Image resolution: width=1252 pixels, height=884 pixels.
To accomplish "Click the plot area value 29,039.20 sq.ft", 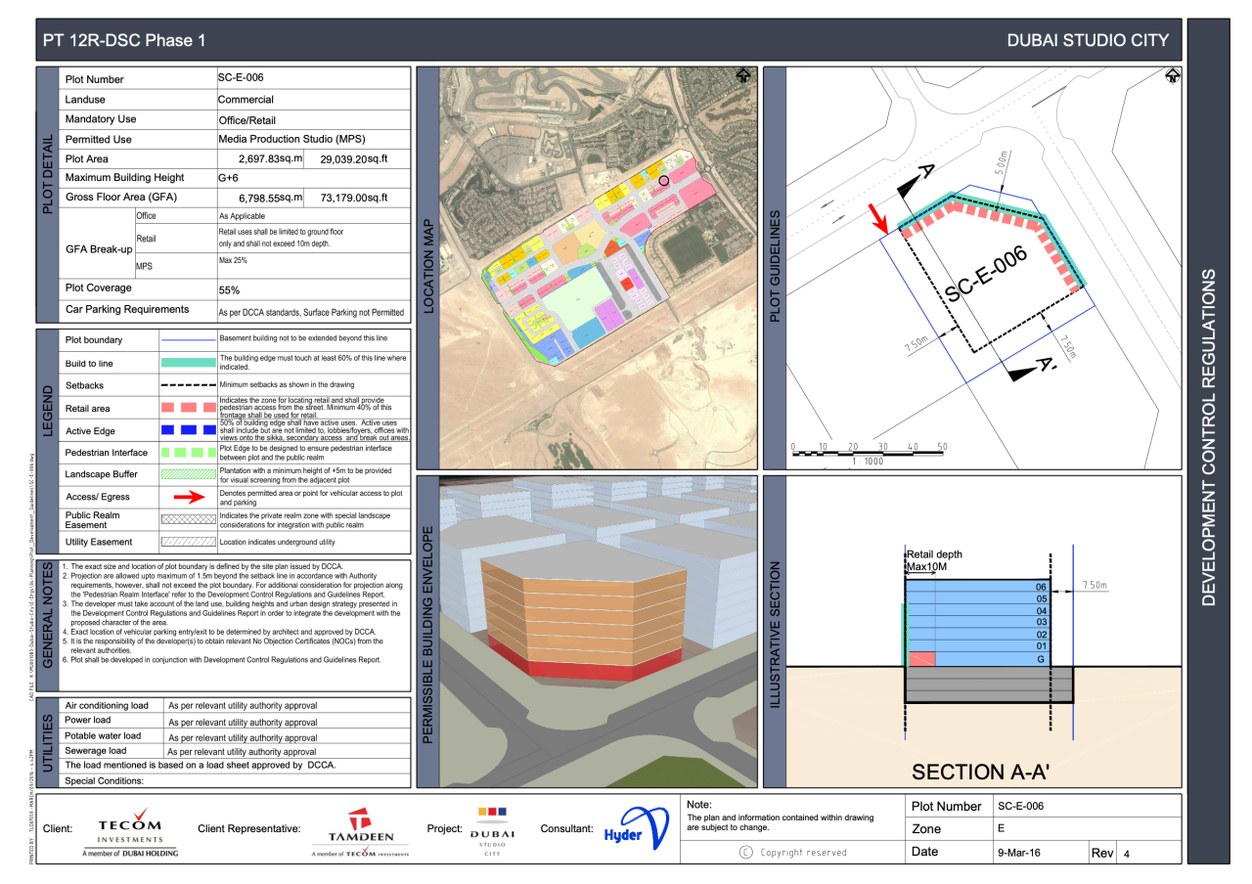I will [x=355, y=158].
